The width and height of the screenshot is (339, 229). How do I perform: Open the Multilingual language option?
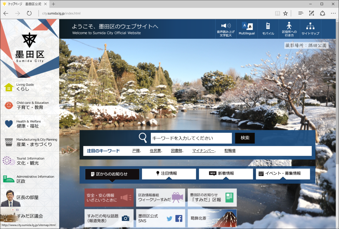pyautogui.click(x=247, y=29)
